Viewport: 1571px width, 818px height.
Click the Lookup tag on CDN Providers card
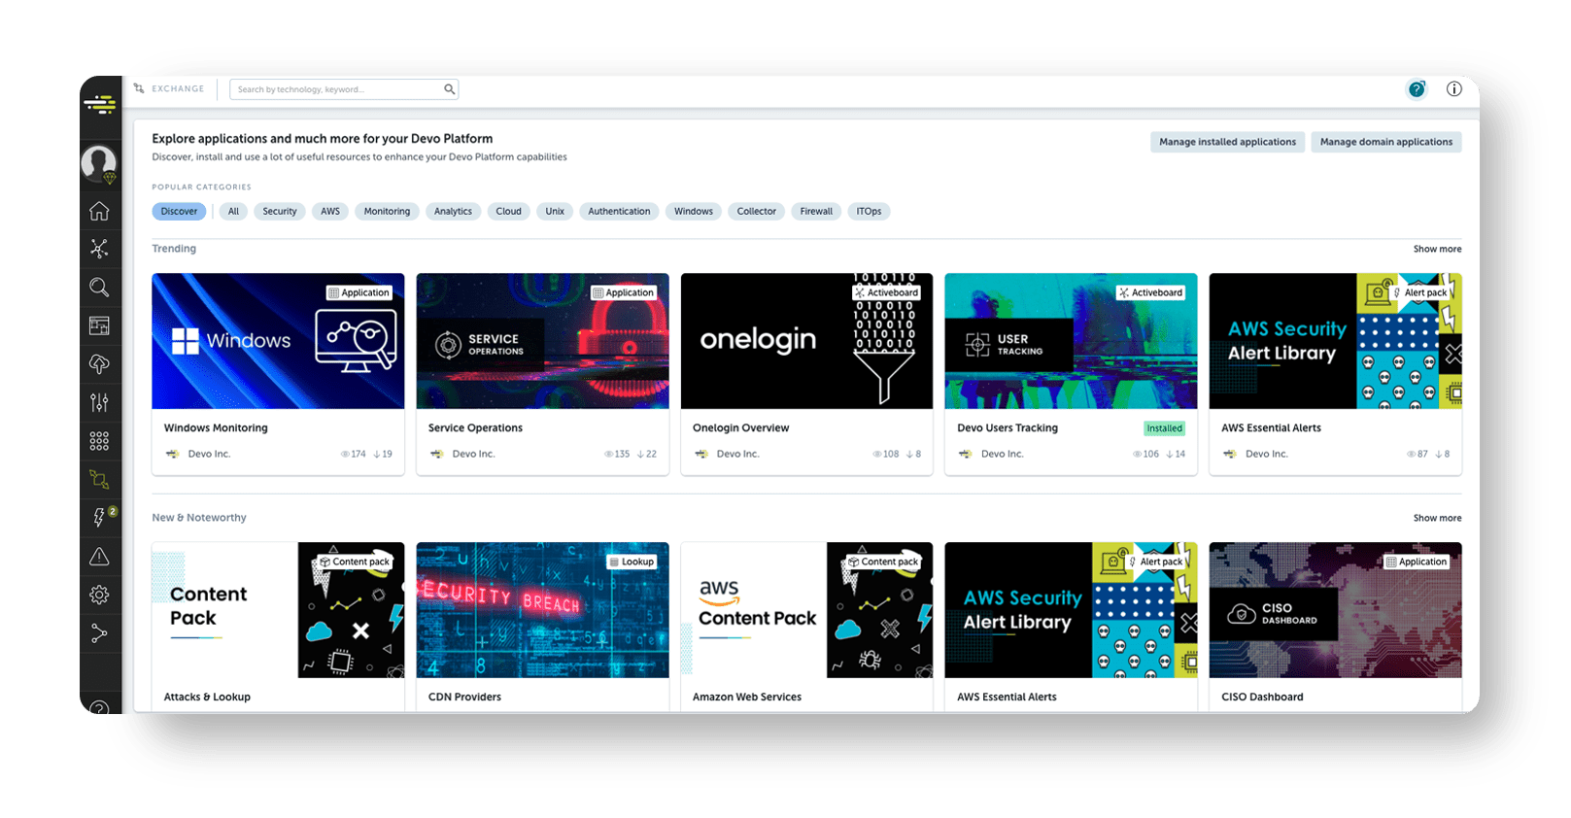point(632,562)
